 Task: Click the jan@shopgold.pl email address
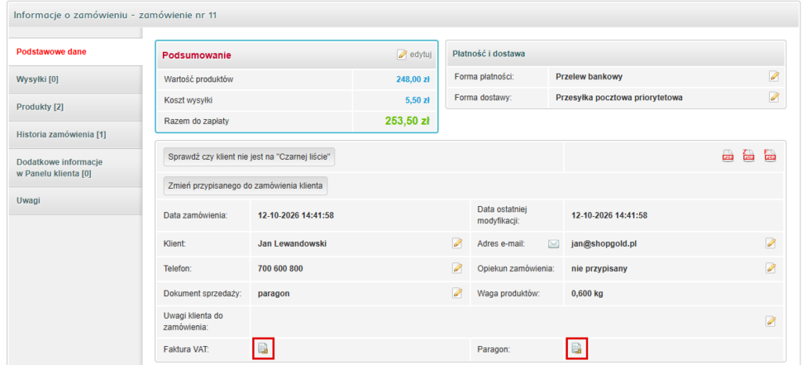tap(604, 244)
